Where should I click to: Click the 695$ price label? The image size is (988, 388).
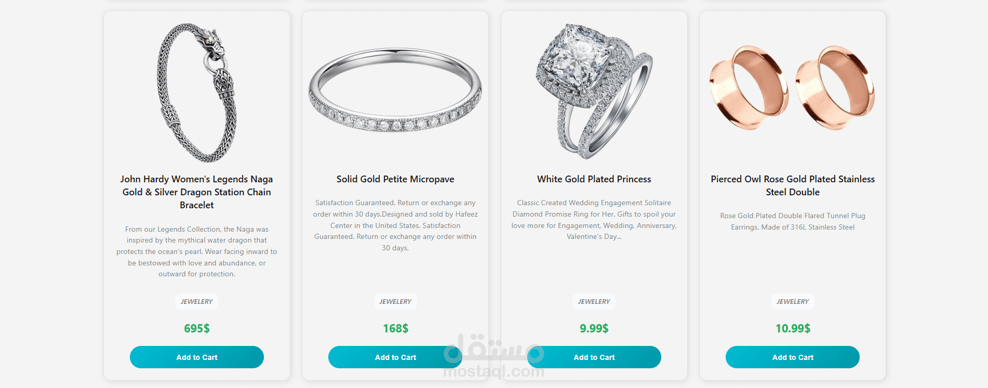(x=197, y=328)
